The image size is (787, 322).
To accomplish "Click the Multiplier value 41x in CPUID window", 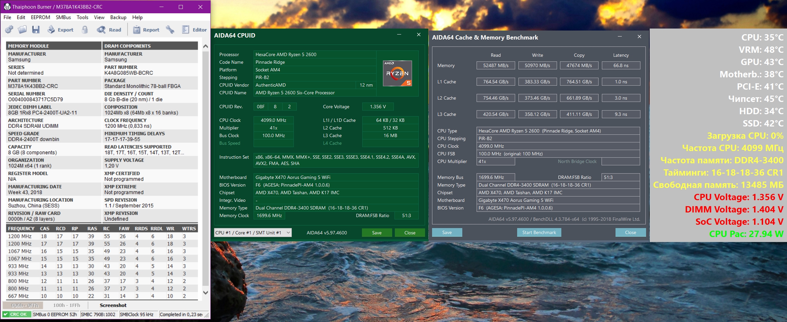I will 274,128.
